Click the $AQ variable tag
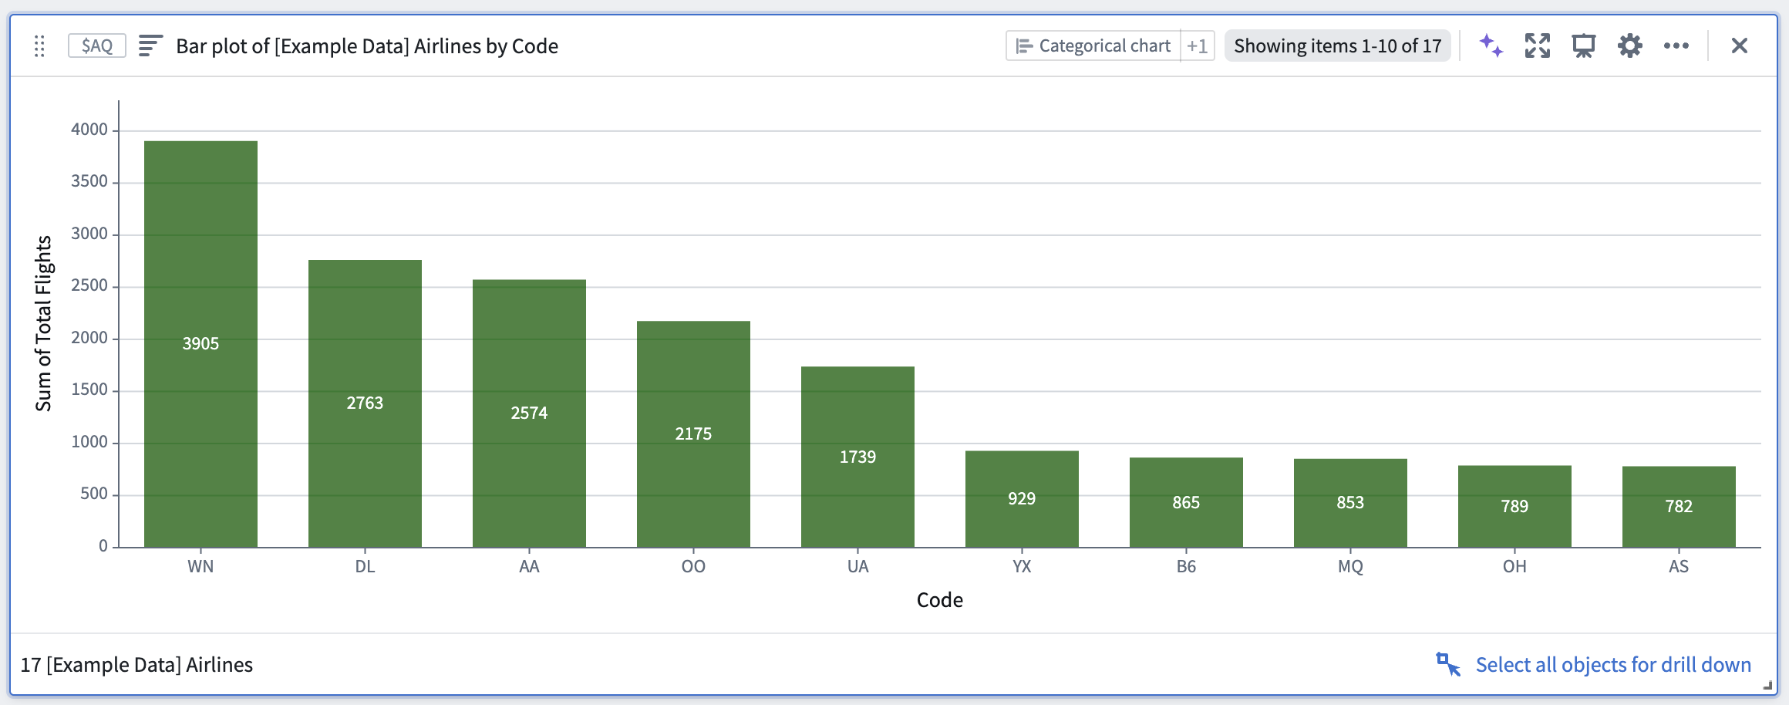 (x=97, y=46)
